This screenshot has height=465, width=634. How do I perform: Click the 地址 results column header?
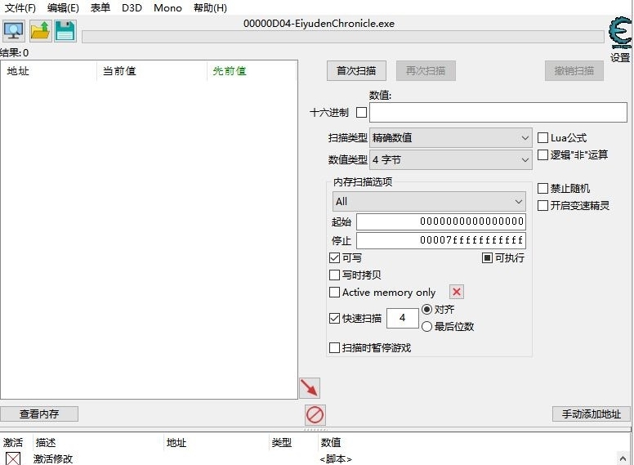49,71
